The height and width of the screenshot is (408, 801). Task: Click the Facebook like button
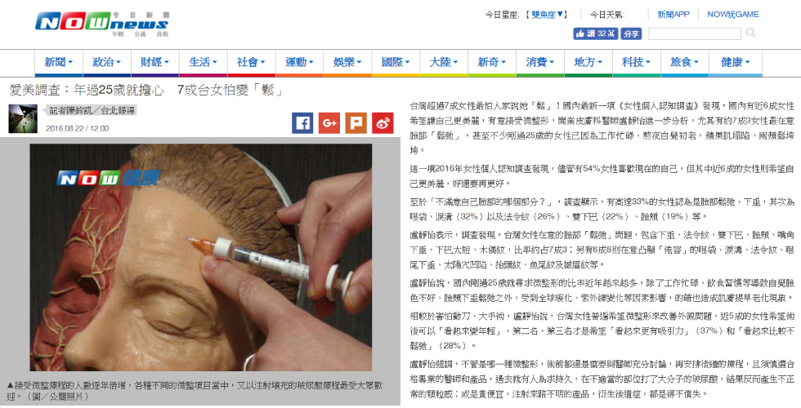[x=596, y=33]
